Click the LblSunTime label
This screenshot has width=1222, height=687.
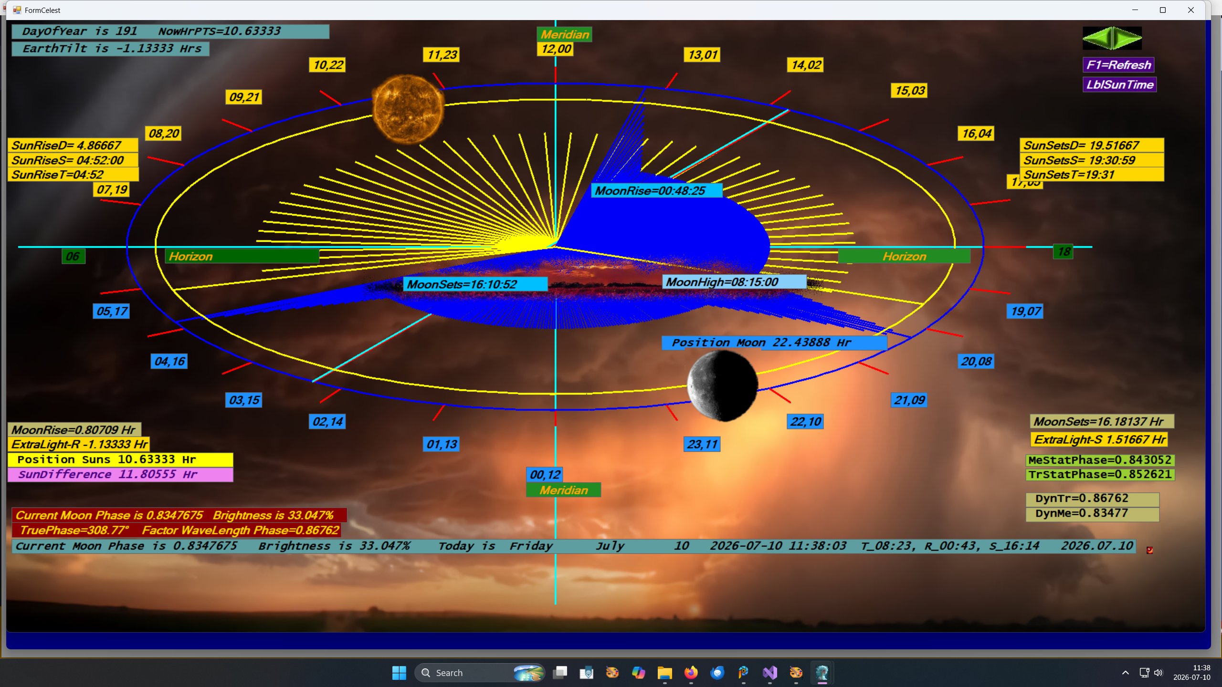click(x=1119, y=84)
